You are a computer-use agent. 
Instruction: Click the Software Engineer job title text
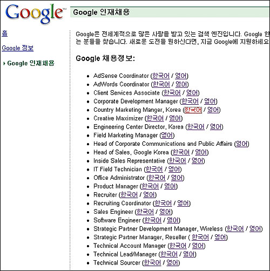tap(117, 220)
